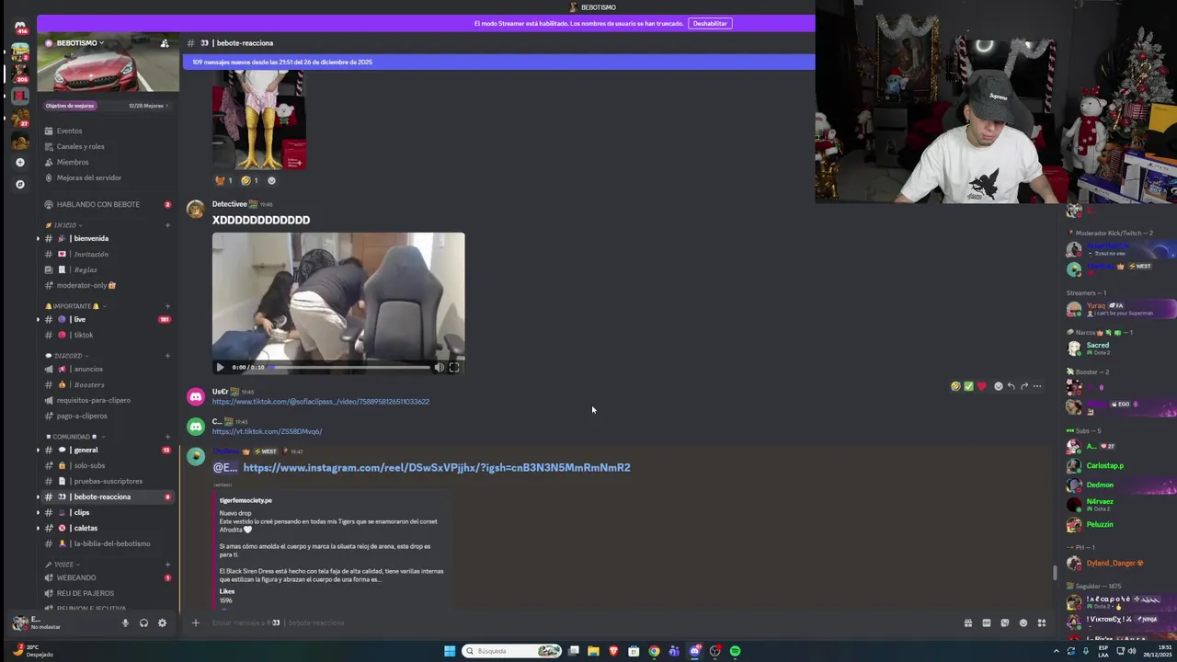Open the pago-a-cliperos channel
The height and width of the screenshot is (662, 1177).
[x=108, y=416]
